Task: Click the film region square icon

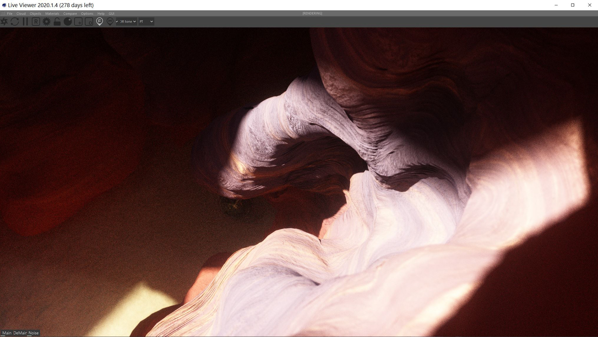Action: 89,22
